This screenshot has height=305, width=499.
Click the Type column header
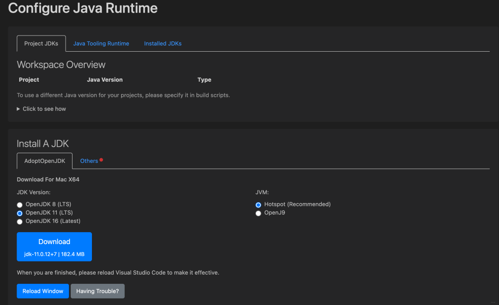tap(204, 80)
